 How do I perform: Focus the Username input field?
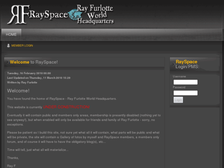(185, 82)
